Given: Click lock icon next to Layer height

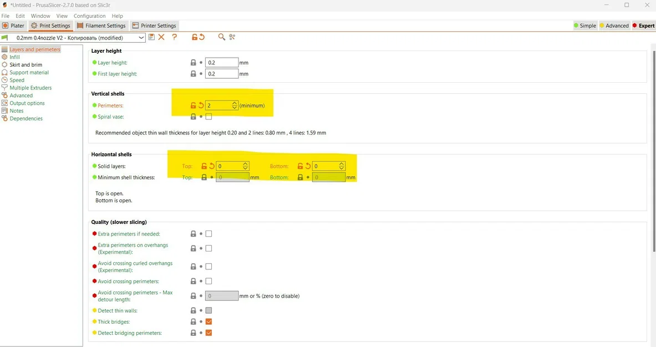Looking at the screenshot, I should pyautogui.click(x=194, y=62).
